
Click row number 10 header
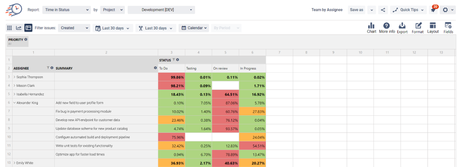9,137
